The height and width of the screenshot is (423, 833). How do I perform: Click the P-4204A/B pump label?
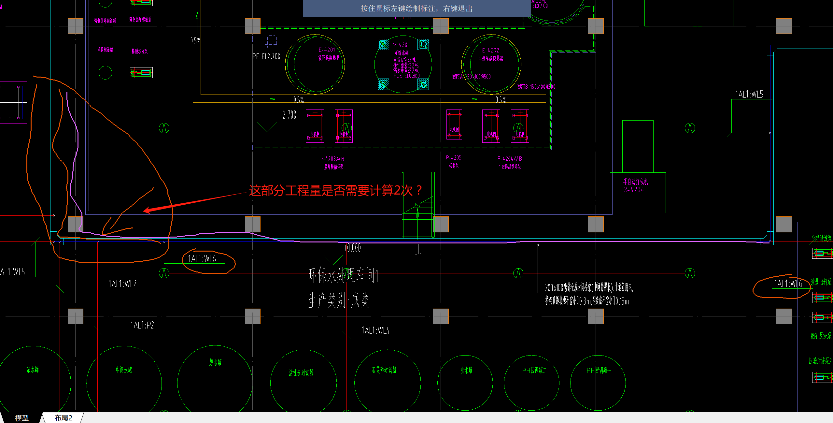point(510,158)
